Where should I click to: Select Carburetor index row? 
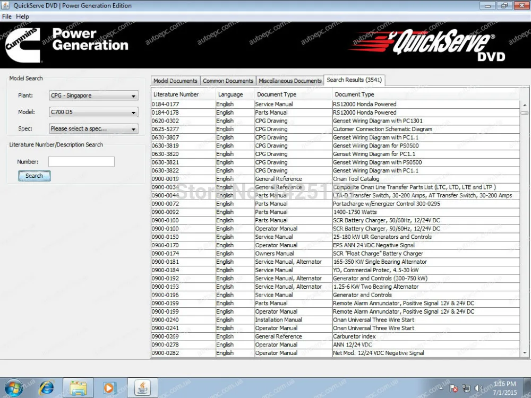point(335,336)
